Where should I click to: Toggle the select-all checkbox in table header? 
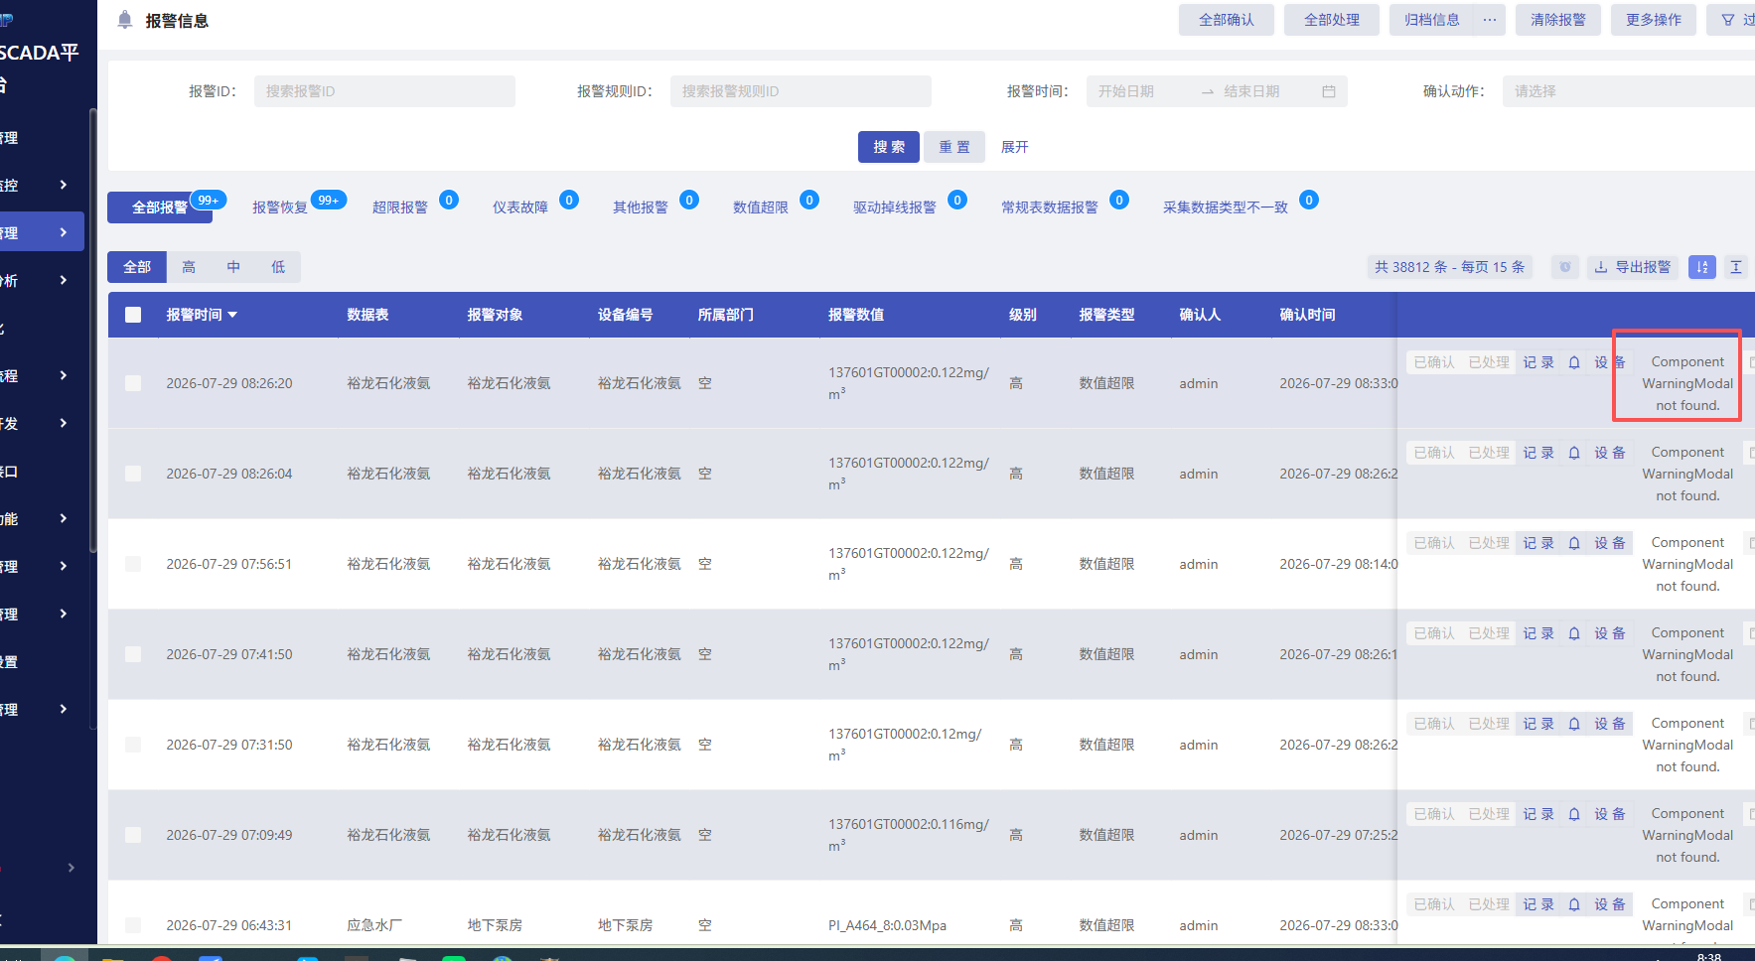133,315
